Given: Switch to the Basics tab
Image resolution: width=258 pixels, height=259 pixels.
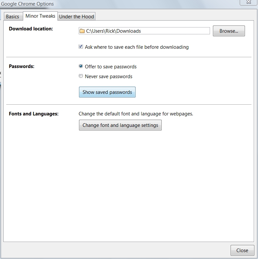Looking at the screenshot, I should (x=13, y=17).
